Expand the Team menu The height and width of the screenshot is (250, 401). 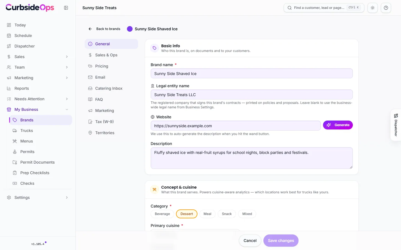[x=38, y=67]
